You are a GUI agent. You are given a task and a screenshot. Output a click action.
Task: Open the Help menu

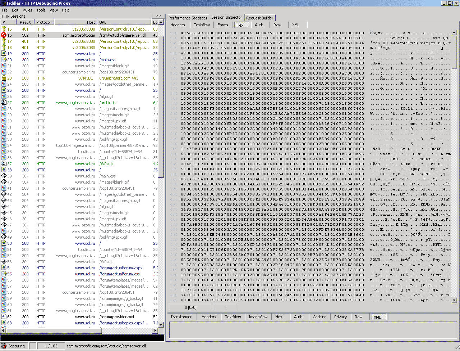point(66,10)
